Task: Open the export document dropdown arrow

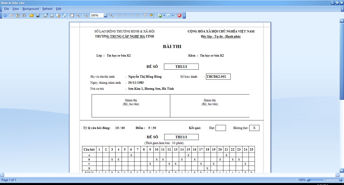Action: coord(164,15)
